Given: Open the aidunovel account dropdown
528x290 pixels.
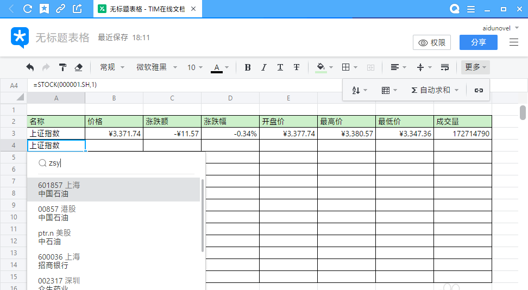Looking at the screenshot, I should tap(500, 28).
